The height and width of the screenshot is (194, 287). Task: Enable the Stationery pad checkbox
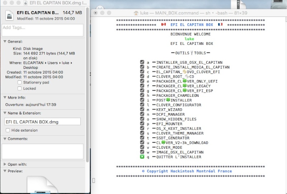20,82
